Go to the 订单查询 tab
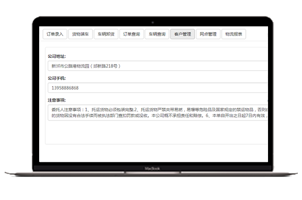The image size is (302, 200). click(x=132, y=34)
